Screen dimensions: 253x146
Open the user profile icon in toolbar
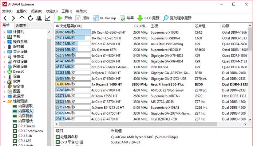coord(39,18)
